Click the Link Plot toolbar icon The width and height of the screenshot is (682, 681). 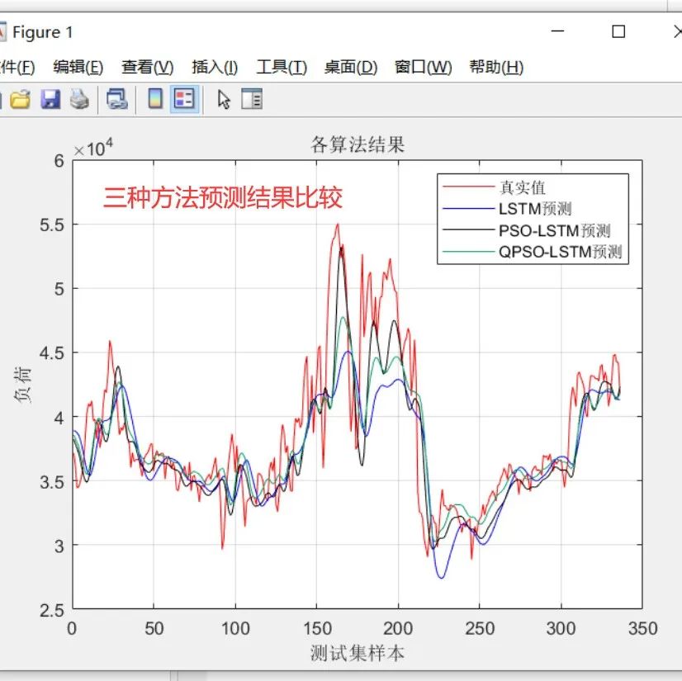(117, 100)
